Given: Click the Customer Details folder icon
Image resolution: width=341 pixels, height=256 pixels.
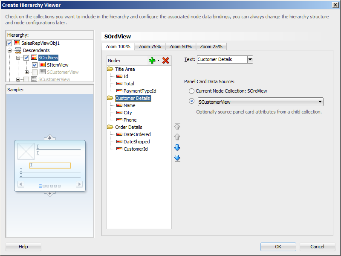Looking at the screenshot, I should [110, 98].
